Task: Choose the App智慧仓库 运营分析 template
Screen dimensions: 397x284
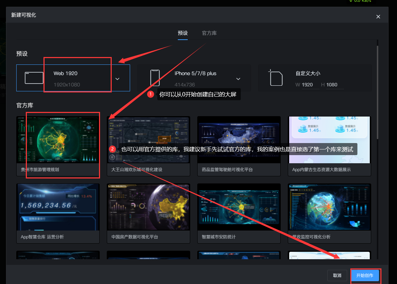Action: point(58,214)
